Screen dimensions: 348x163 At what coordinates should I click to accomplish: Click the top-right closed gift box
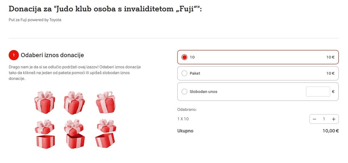click(106, 102)
